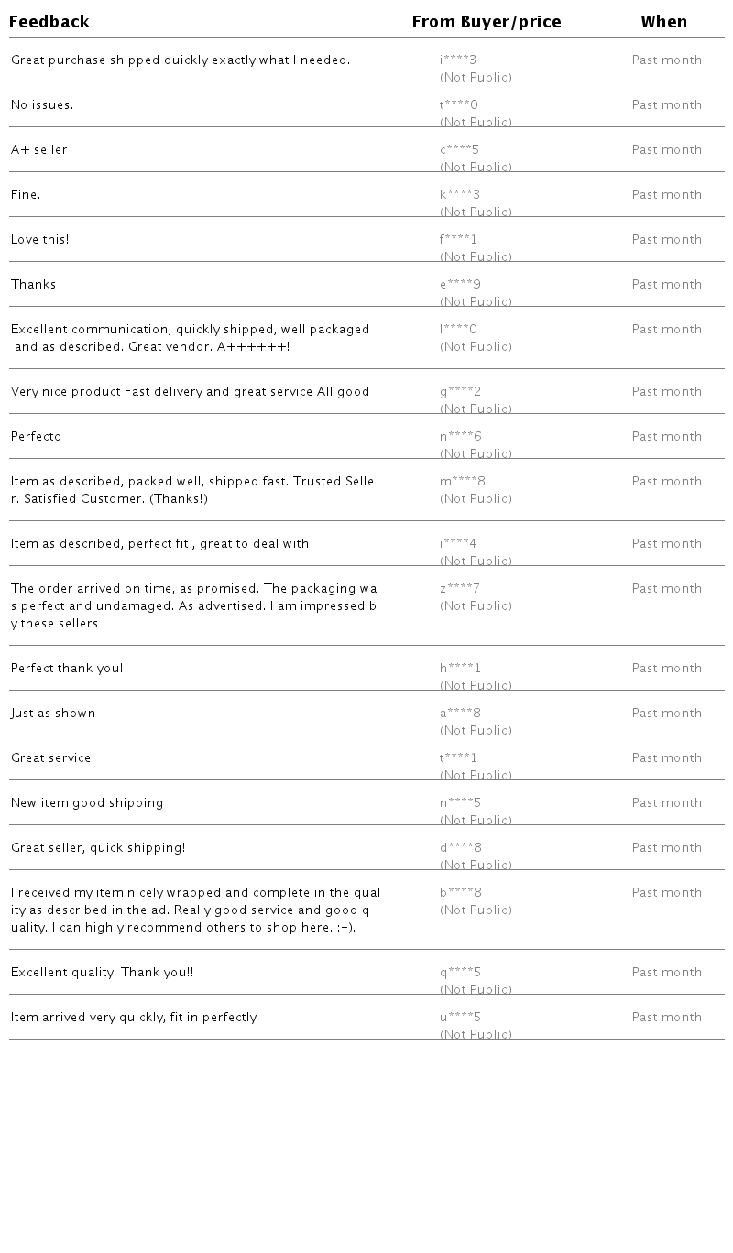
Task: Open buyer m****8 profile
Action: tap(463, 482)
